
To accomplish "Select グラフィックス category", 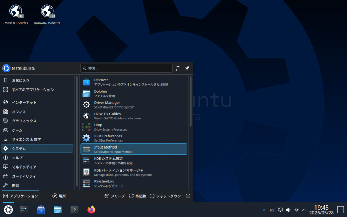I will tap(37, 121).
